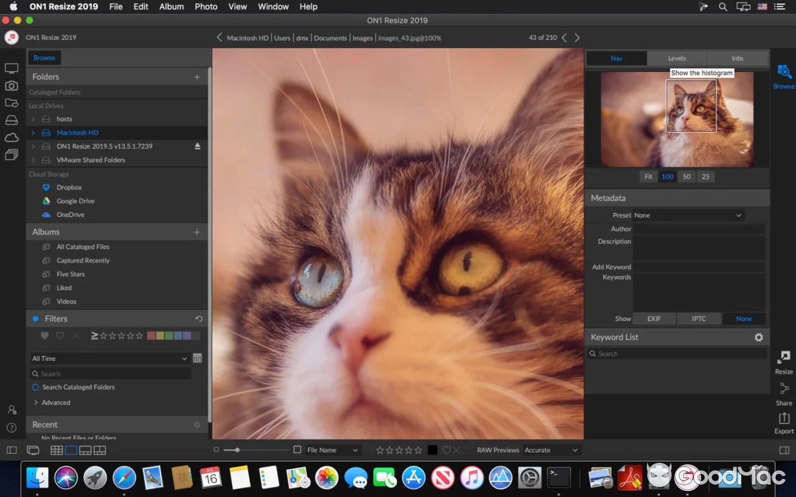Show EXIF metadata
The image size is (796, 497).
tap(654, 319)
